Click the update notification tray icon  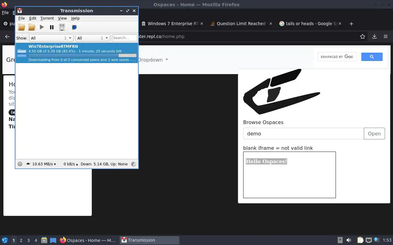click(x=376, y=240)
